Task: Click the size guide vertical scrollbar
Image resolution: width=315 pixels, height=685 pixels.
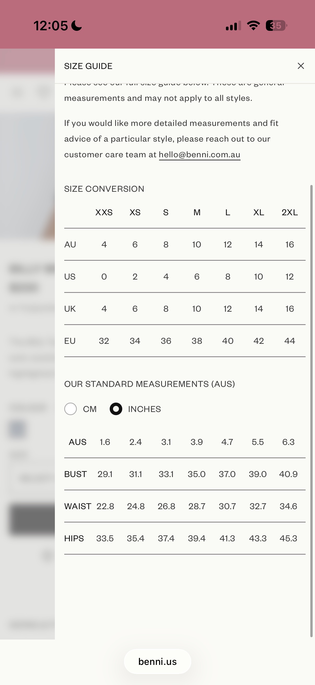Action: pyautogui.click(x=311, y=411)
